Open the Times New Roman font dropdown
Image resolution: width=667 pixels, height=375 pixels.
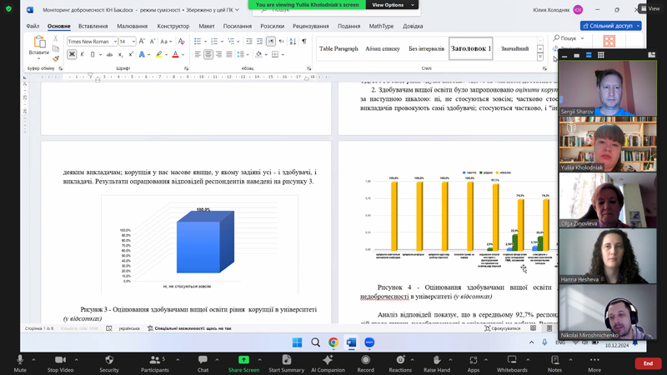[90, 41]
